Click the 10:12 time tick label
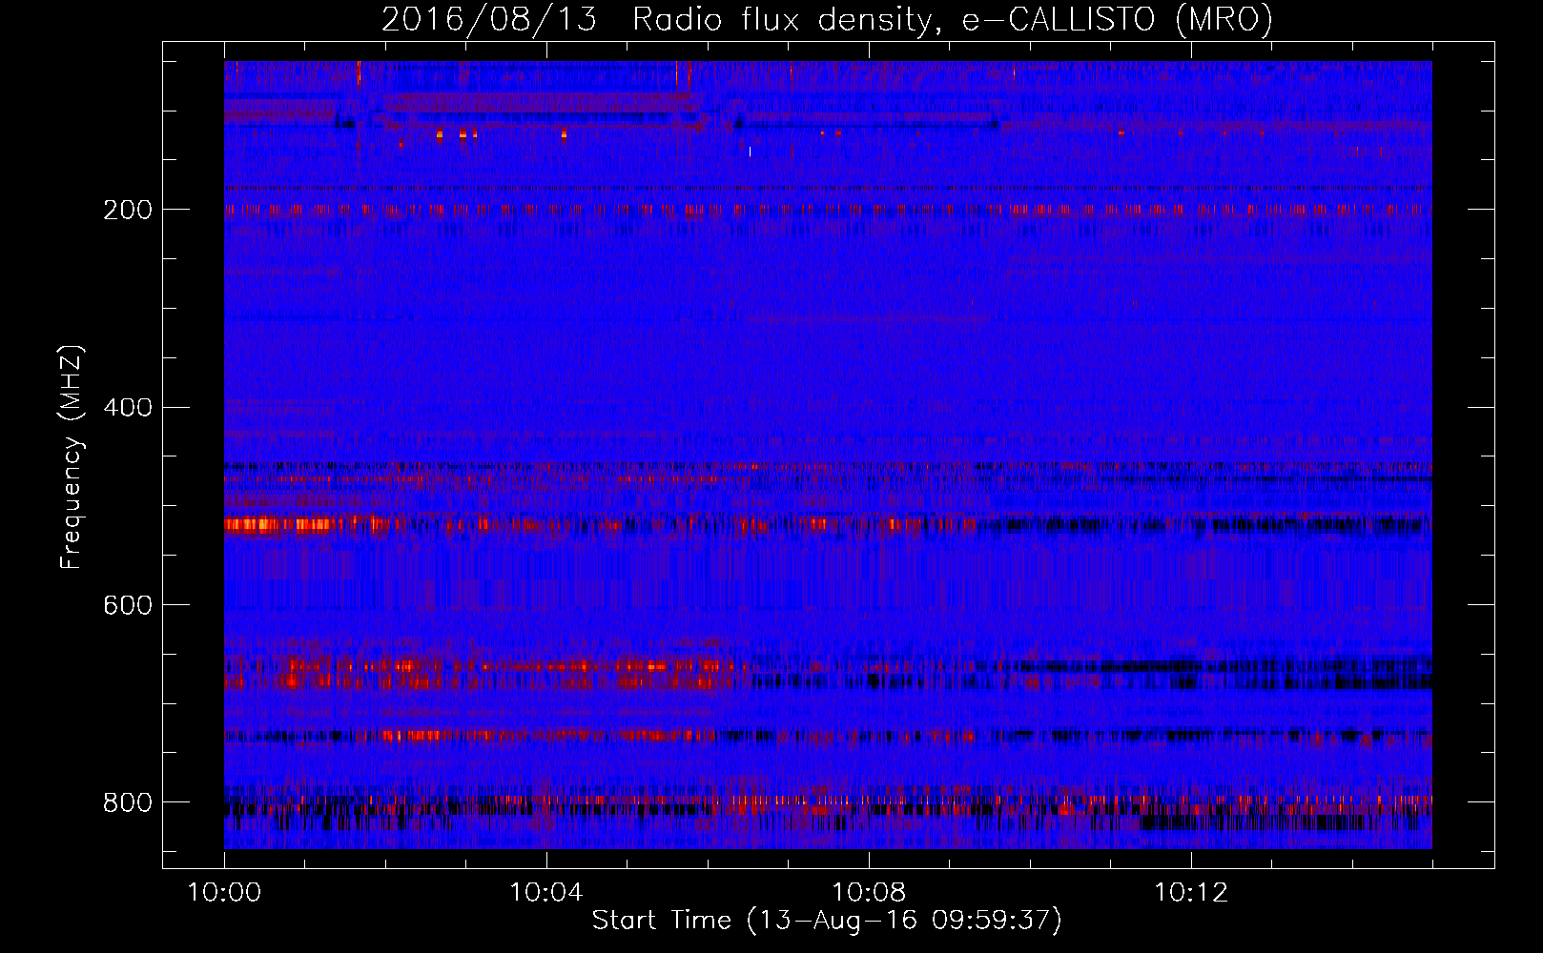 point(1191,892)
